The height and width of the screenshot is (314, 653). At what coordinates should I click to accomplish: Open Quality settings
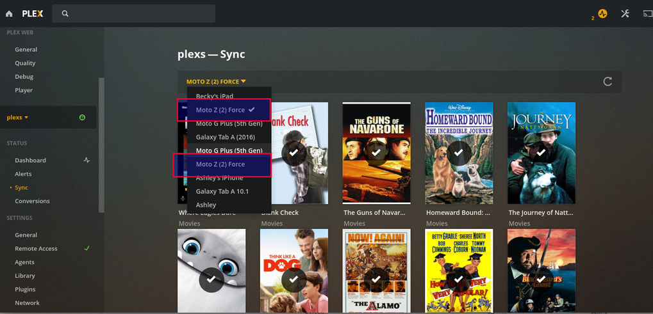(25, 63)
